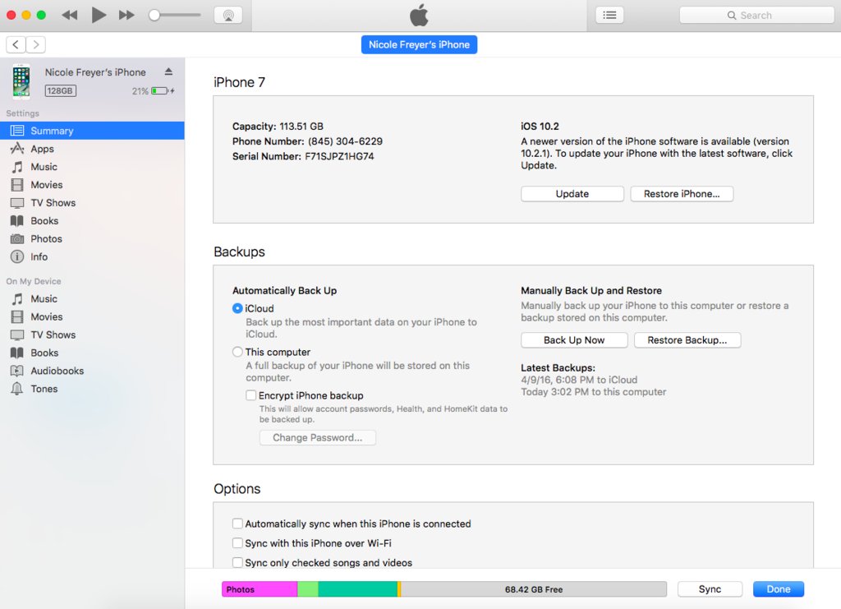Click '4/9/16, 6:08 PM to iCloud' text
The image size is (841, 609).
(x=579, y=380)
